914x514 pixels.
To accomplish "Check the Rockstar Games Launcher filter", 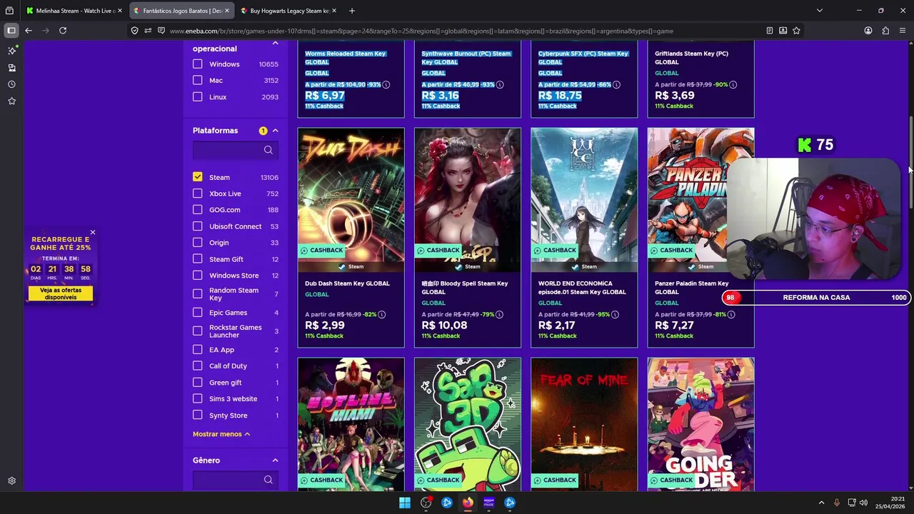I will point(198,331).
